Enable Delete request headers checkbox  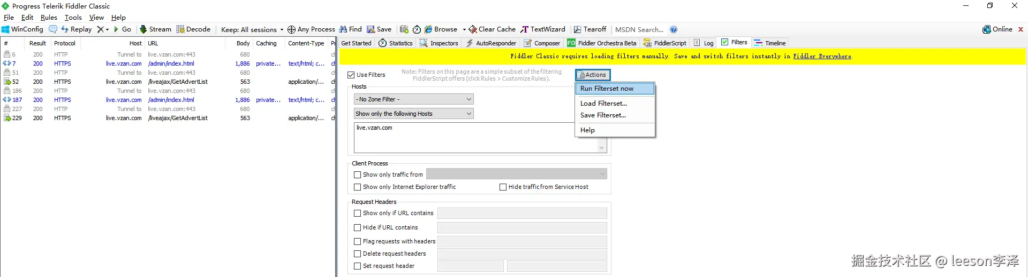pos(357,254)
